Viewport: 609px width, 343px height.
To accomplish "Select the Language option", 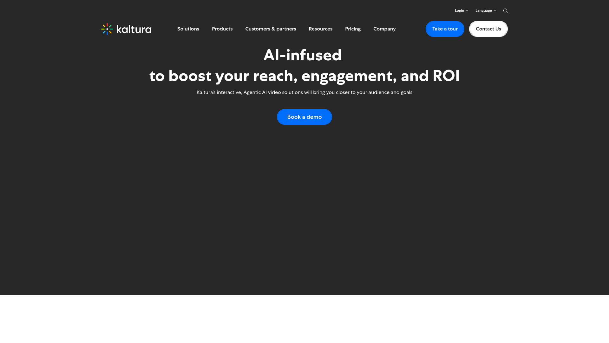I will 483,10.
